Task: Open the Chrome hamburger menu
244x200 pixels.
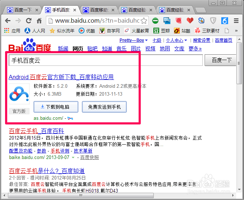Action: (x=236, y=21)
